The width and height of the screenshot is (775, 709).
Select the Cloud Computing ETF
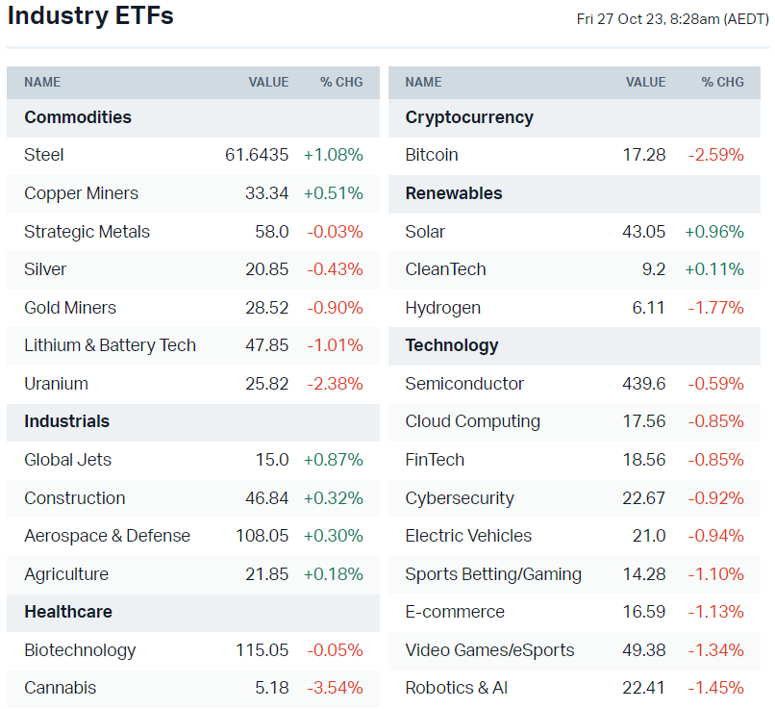(472, 421)
